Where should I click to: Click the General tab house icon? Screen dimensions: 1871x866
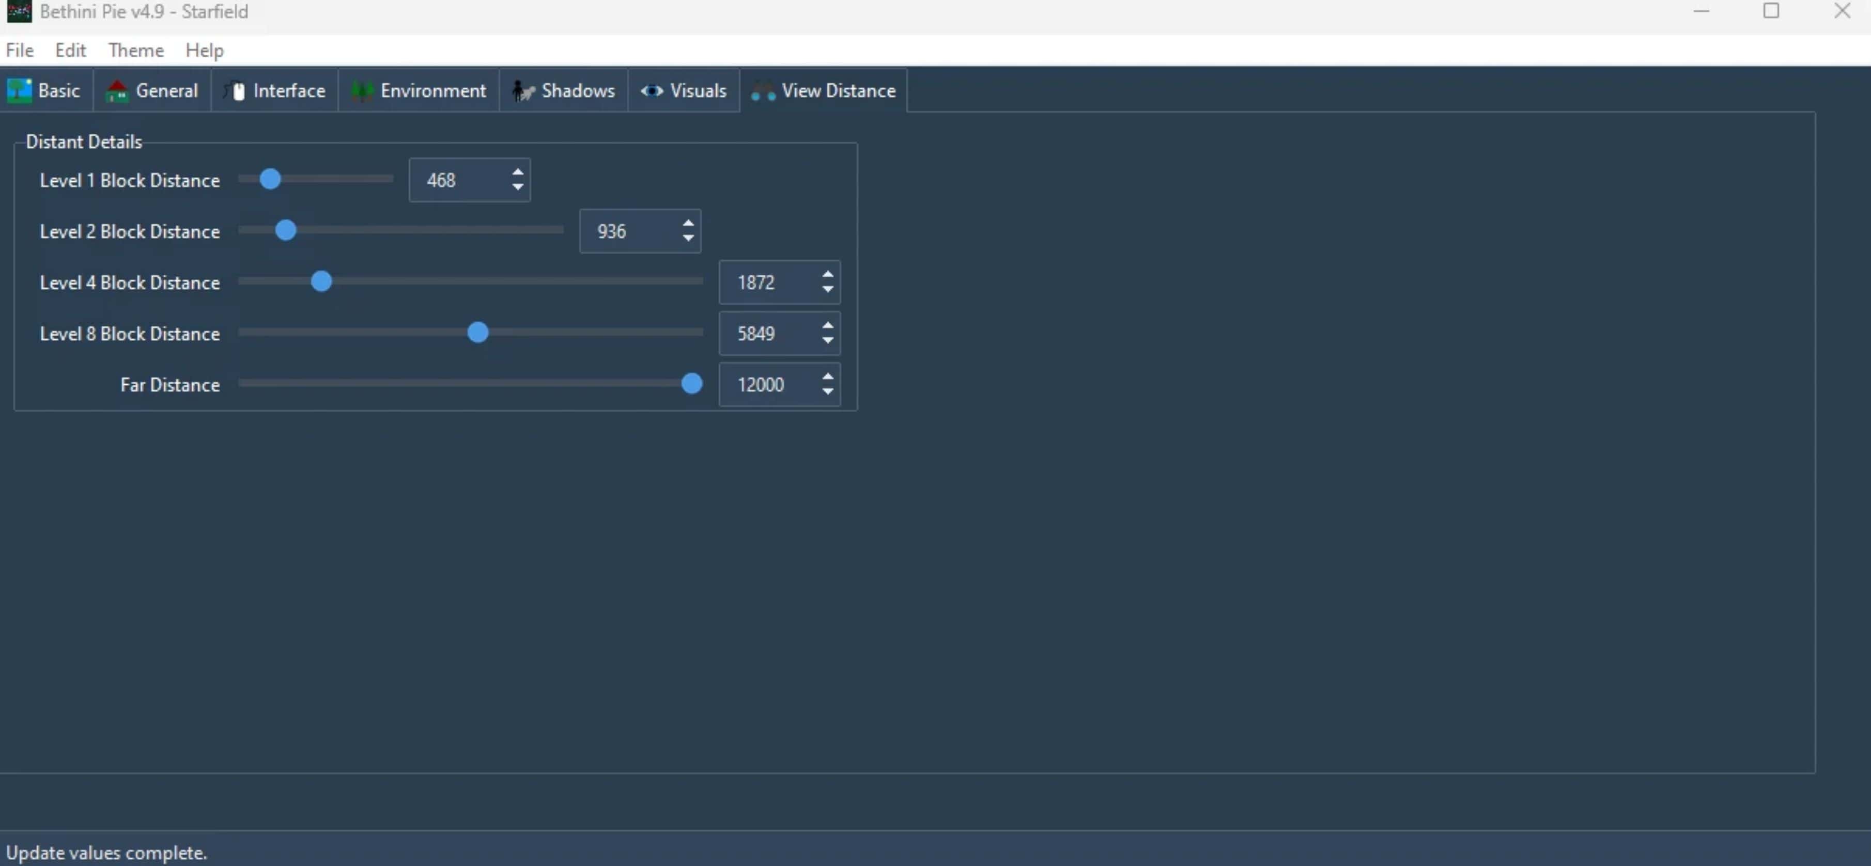[x=117, y=91]
